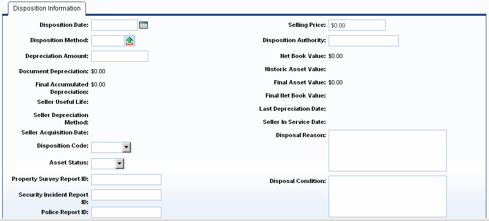Click the Asset Status combo box field
The width and height of the screenshot is (489, 221).
pos(108,164)
